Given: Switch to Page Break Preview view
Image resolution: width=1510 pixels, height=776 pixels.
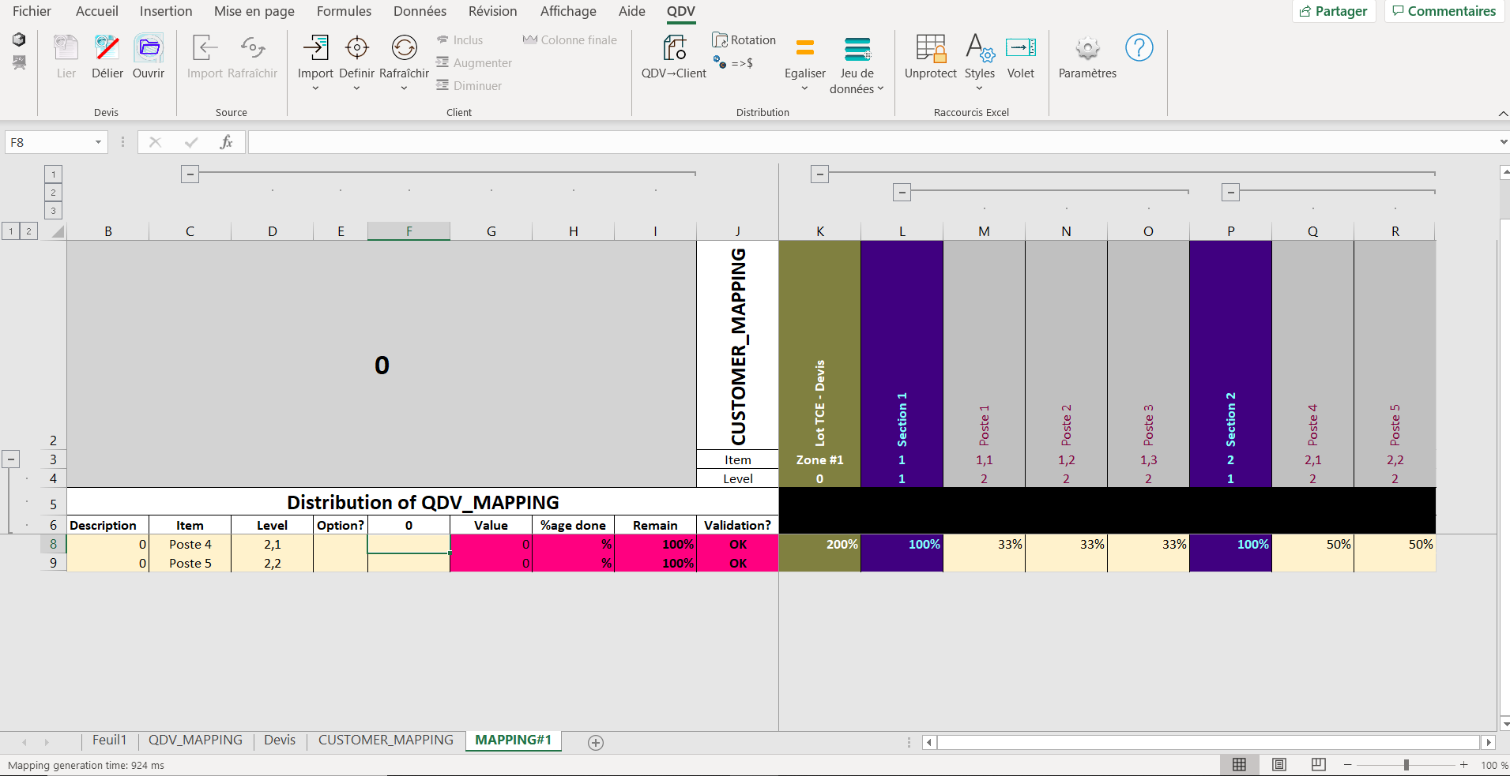Looking at the screenshot, I should click(x=1318, y=764).
